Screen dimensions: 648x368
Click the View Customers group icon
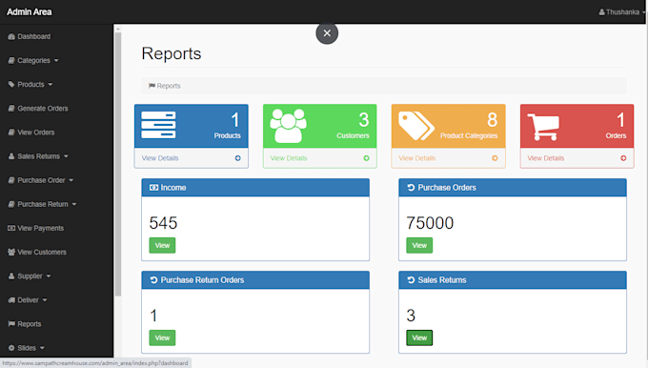click(11, 253)
